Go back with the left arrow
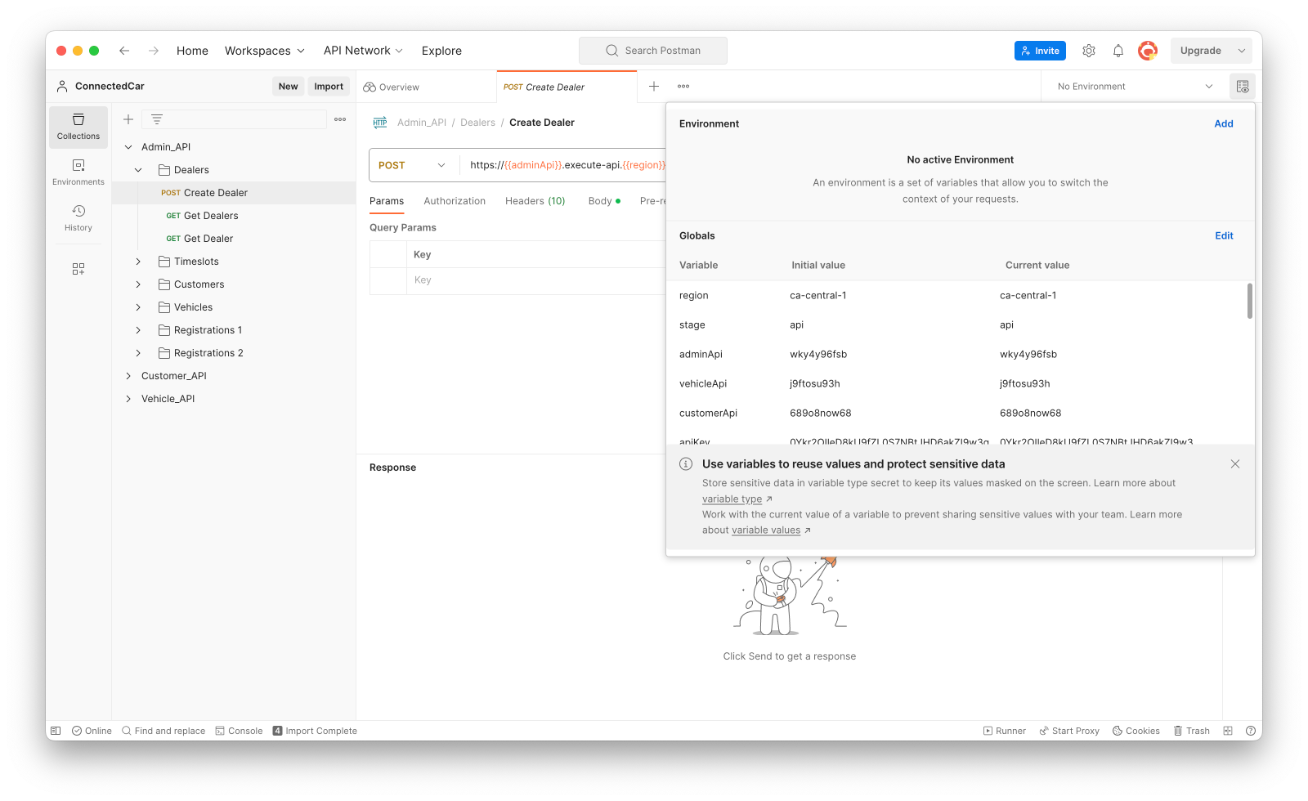Image resolution: width=1308 pixels, height=801 pixels. click(124, 51)
